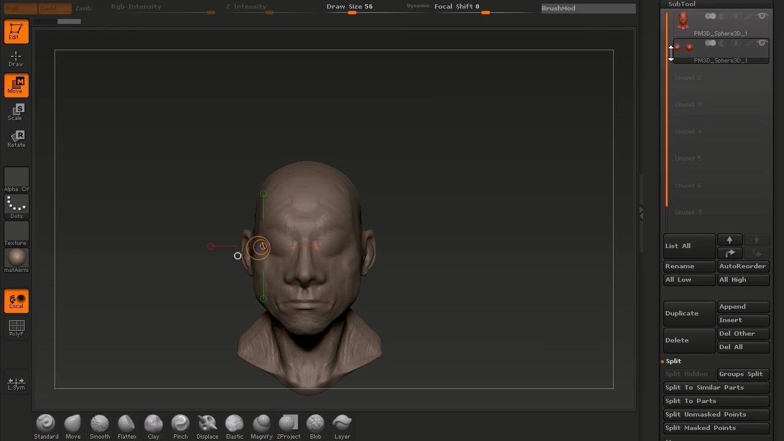Select the Scale transform tool
Viewport: 784px width, 441px height.
[16, 112]
